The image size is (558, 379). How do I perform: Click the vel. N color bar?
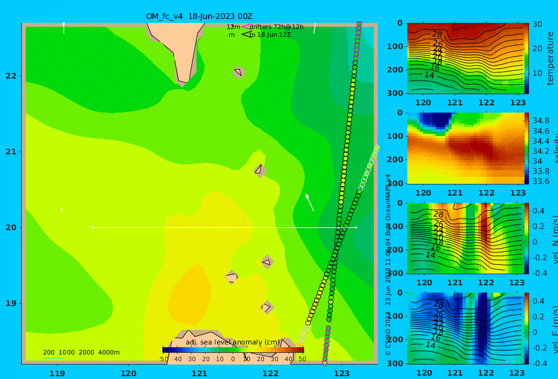coord(526,238)
